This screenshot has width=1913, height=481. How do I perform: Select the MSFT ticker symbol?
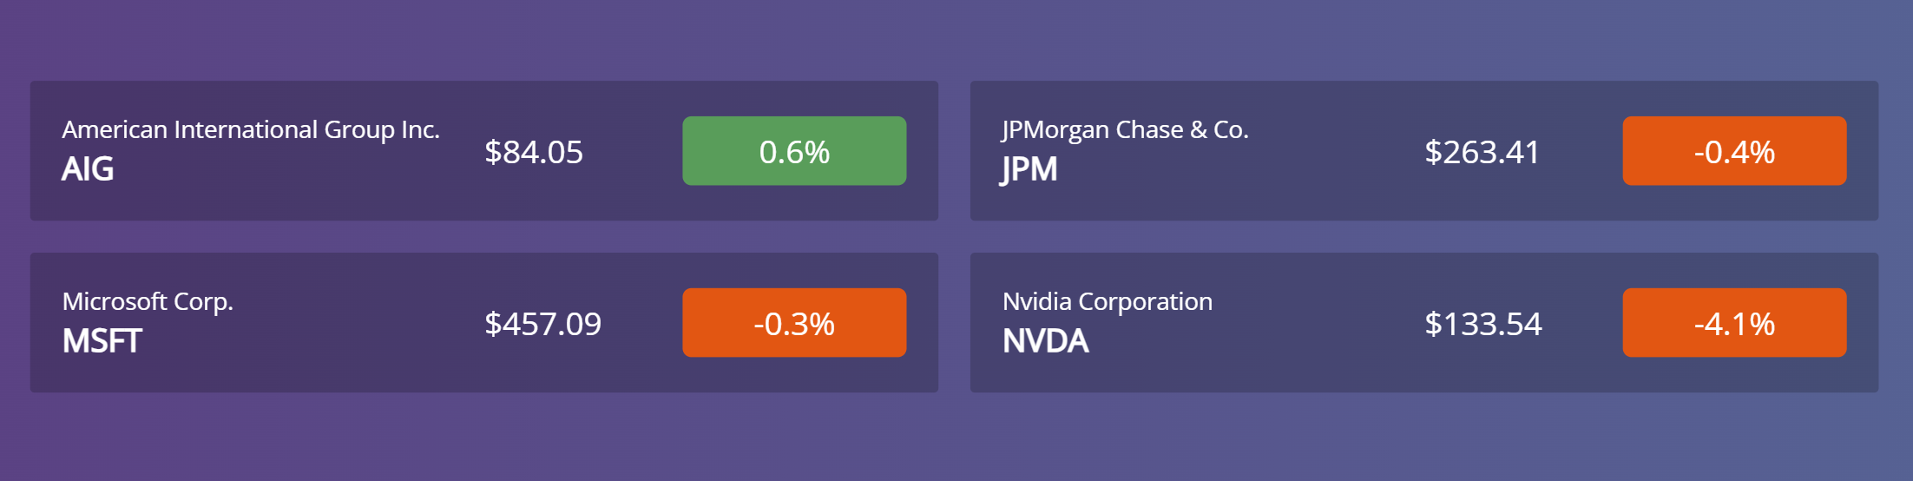pyautogui.click(x=102, y=341)
